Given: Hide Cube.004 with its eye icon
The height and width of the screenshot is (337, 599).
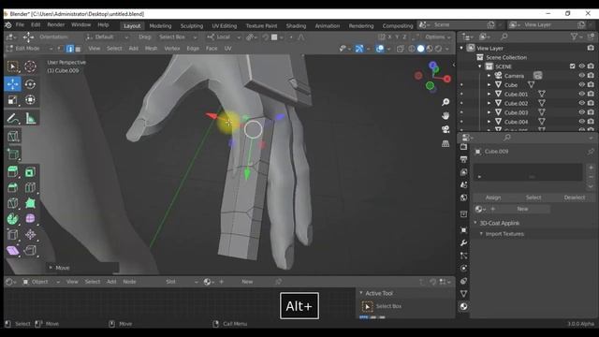Looking at the screenshot, I should tap(581, 122).
